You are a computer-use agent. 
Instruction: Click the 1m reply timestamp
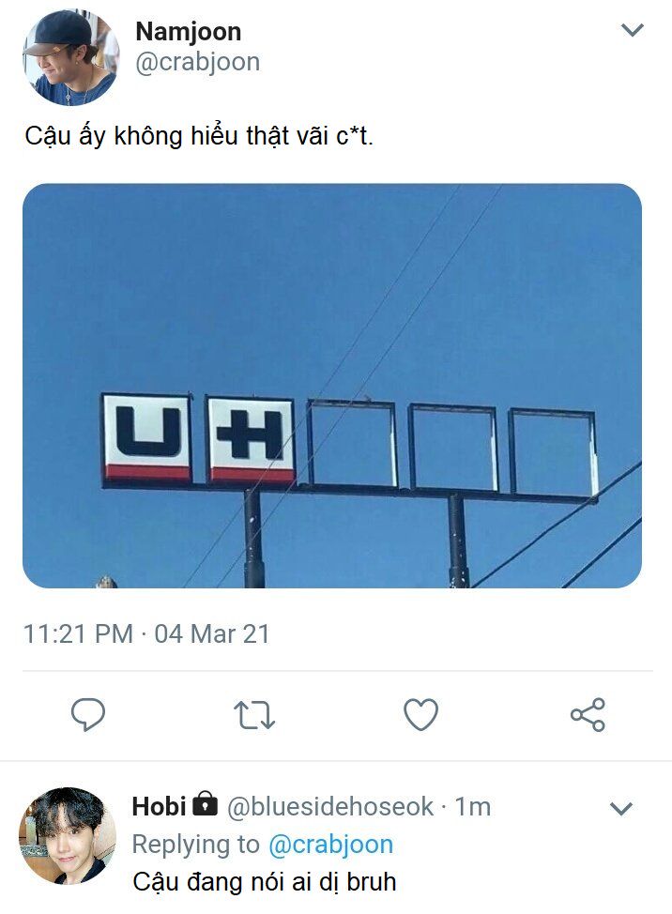point(473,807)
